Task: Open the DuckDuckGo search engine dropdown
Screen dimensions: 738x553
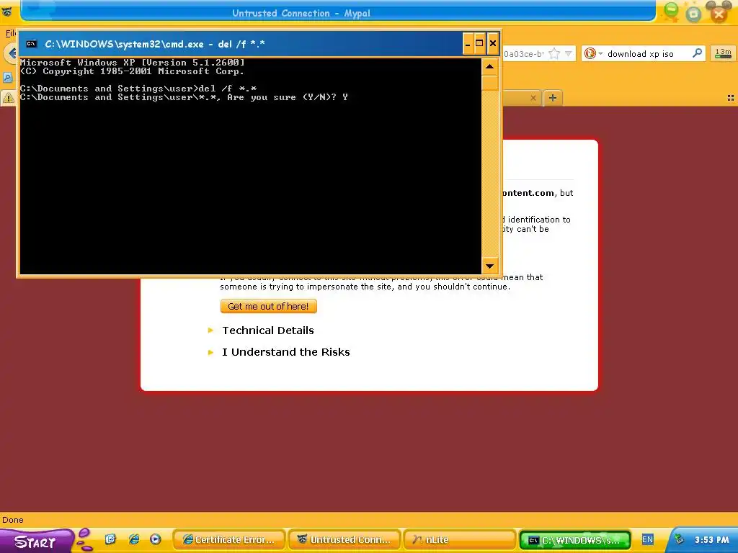Action: pos(593,53)
